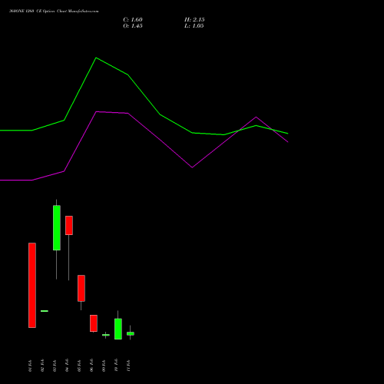Screen dimensions: 384x384
Task: Select the flat green candle for 02 Feb
Action: point(45,311)
